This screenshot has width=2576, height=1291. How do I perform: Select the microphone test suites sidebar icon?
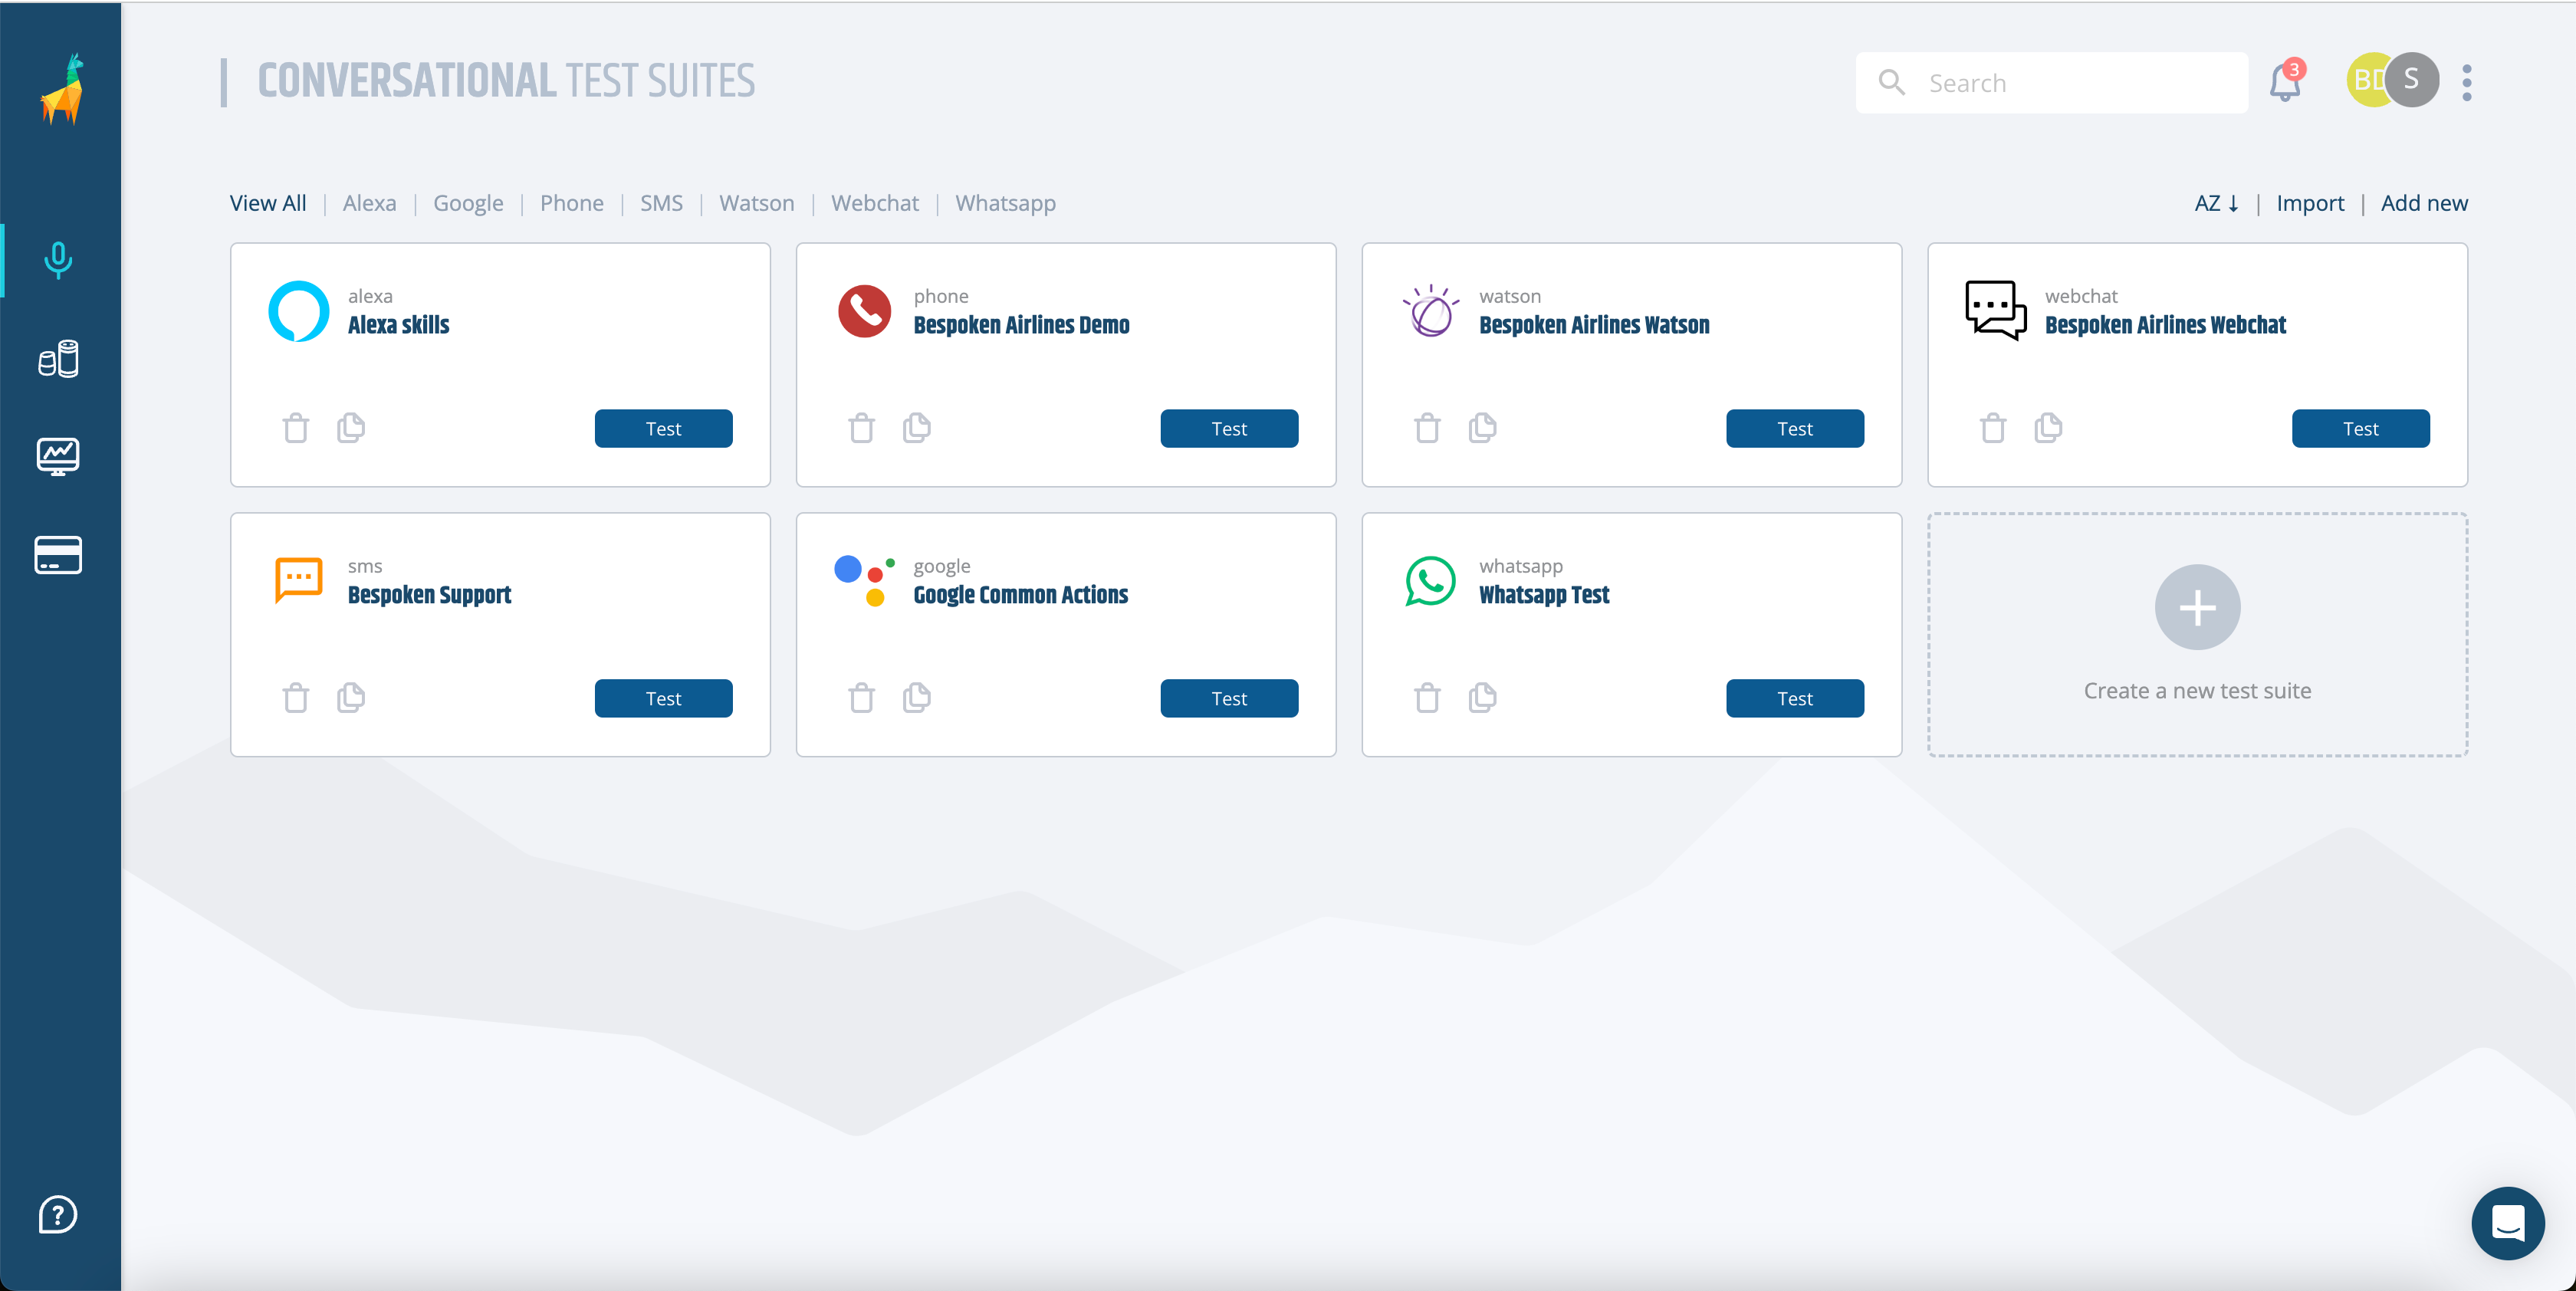pos(58,260)
